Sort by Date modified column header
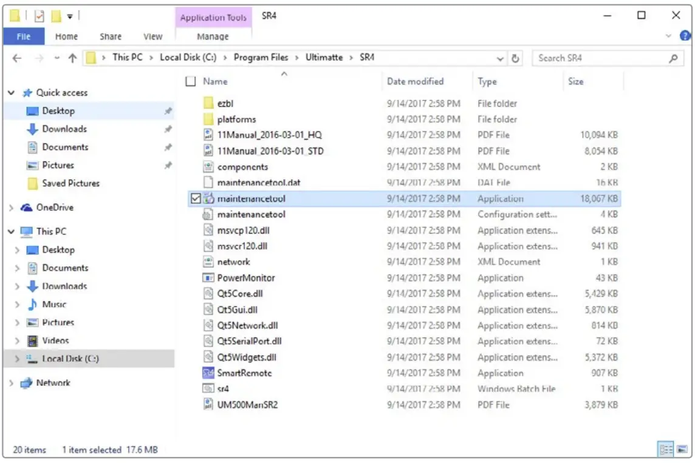 click(415, 81)
